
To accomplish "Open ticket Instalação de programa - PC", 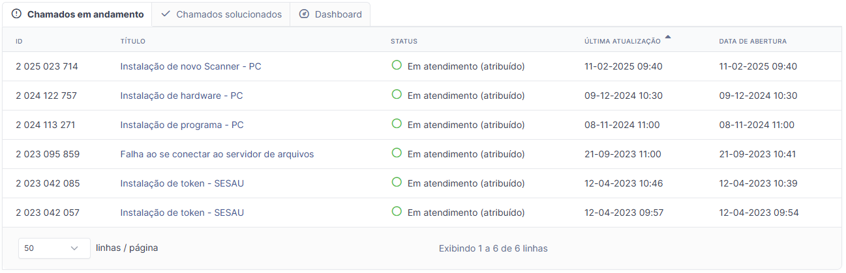I will (182, 125).
